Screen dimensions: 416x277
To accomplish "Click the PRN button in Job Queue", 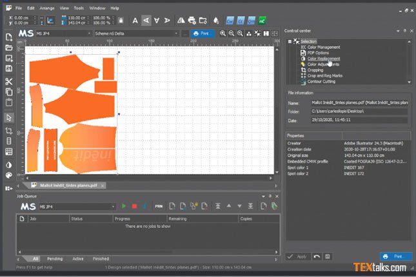I will [x=159, y=205].
